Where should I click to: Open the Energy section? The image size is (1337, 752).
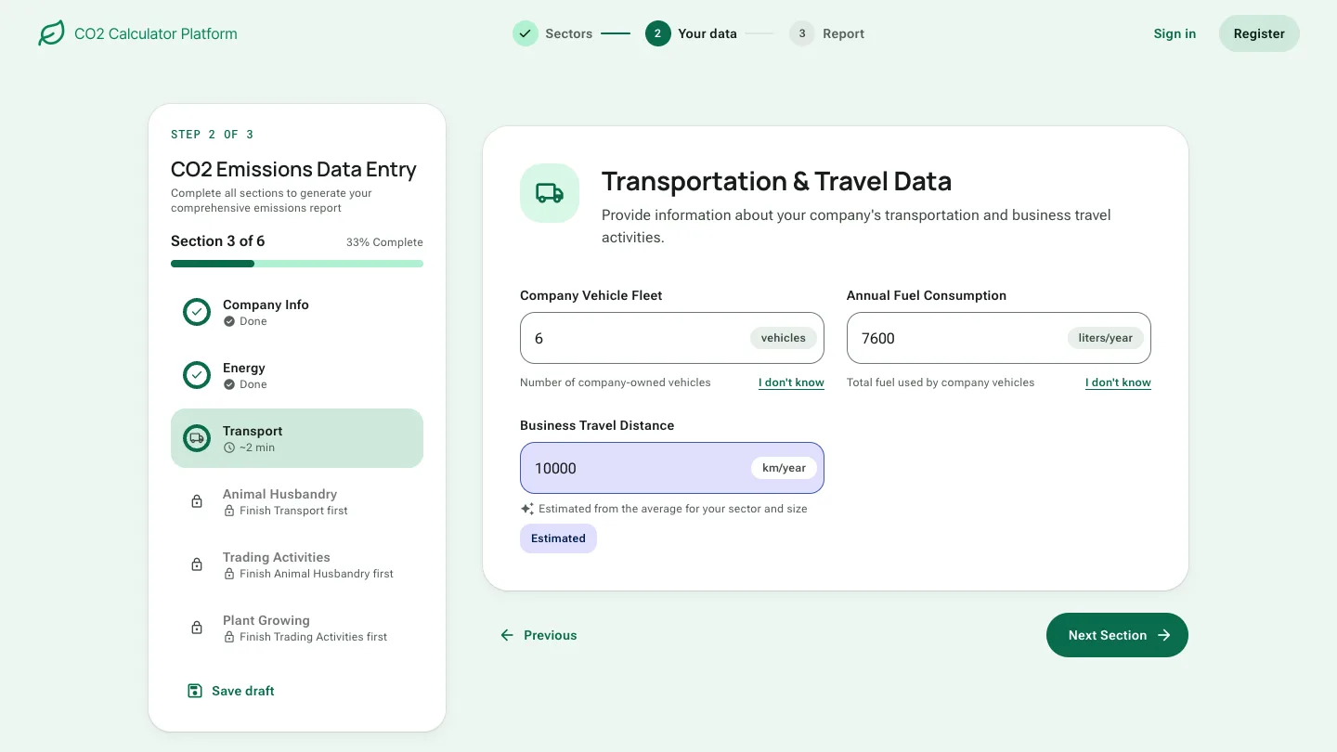pyautogui.click(x=297, y=375)
